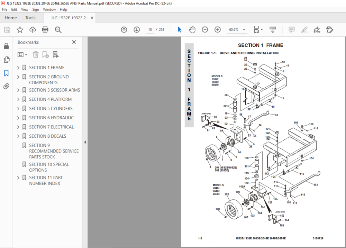
Task: Open the File menu
Action: (x=4, y=9)
